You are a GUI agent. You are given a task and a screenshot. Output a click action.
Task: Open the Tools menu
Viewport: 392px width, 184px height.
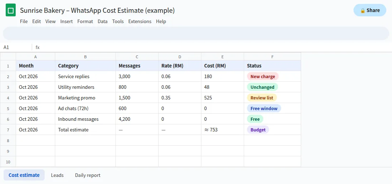pyautogui.click(x=118, y=21)
